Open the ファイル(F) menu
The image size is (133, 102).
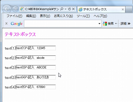coord(14,16)
